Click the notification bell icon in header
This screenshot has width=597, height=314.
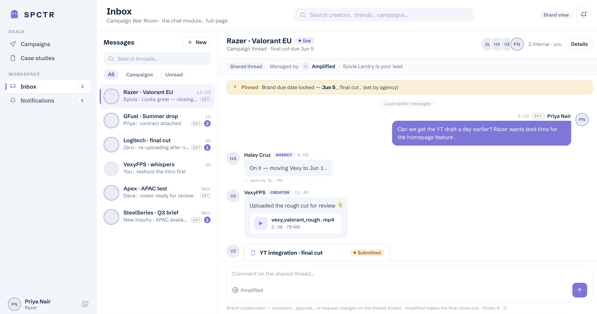click(x=584, y=15)
